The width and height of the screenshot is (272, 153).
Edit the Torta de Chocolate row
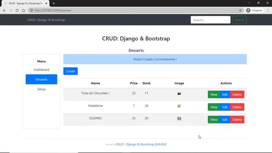[x=225, y=94]
